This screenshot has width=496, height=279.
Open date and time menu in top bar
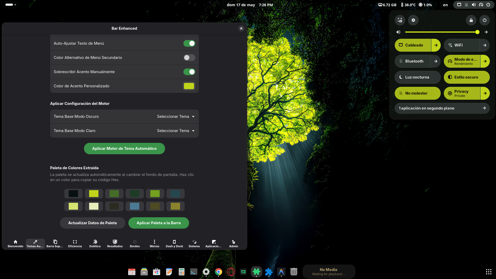click(250, 5)
